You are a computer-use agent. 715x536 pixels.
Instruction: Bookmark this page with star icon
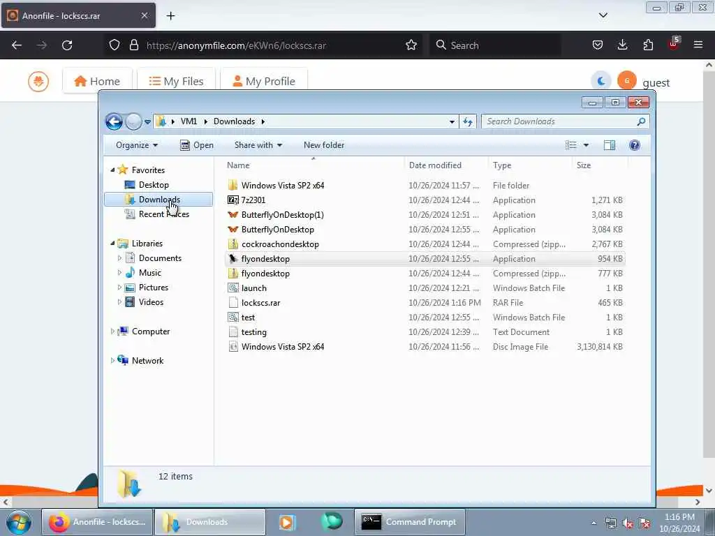pyautogui.click(x=411, y=45)
